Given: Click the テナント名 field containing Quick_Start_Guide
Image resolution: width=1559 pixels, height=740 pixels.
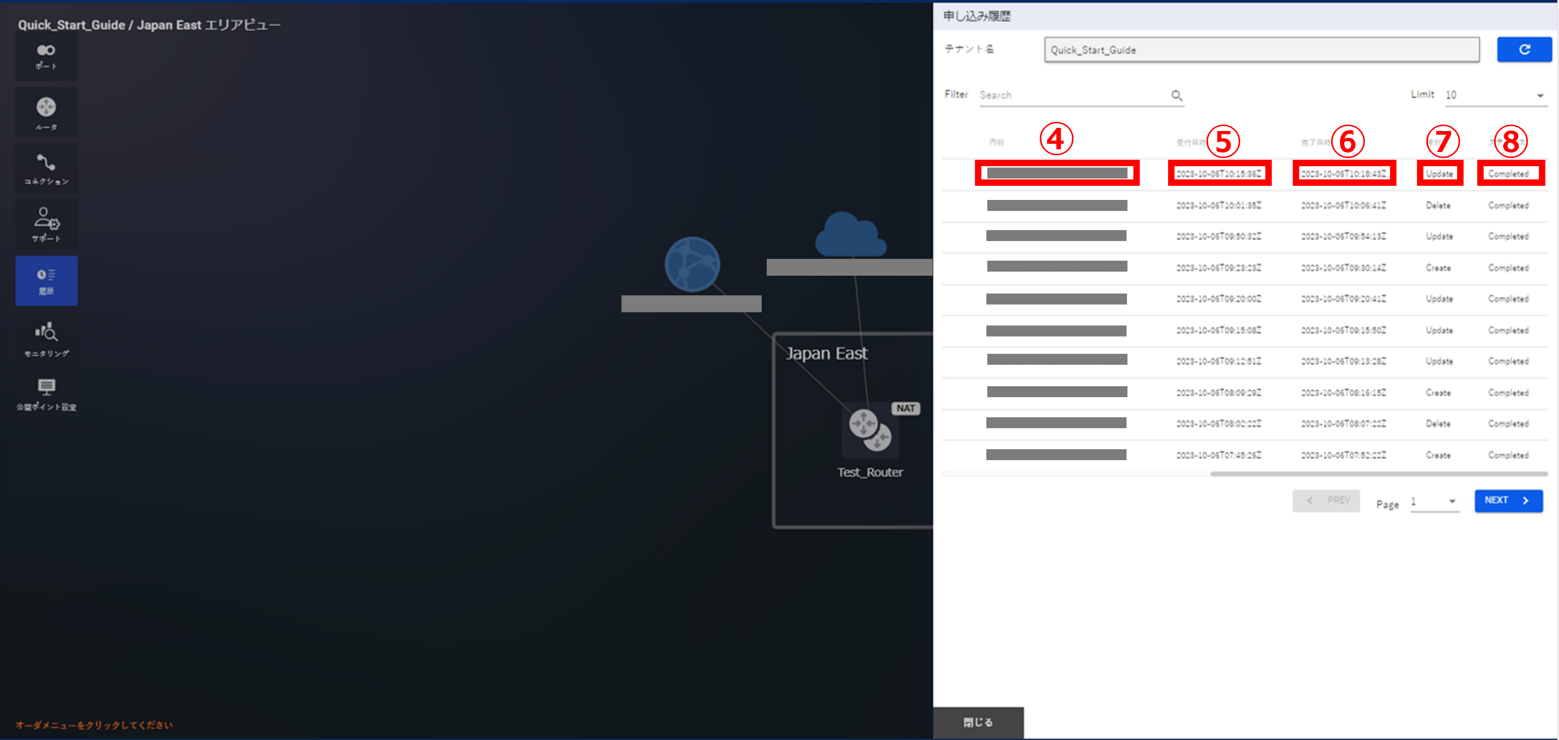Looking at the screenshot, I should 1262,50.
